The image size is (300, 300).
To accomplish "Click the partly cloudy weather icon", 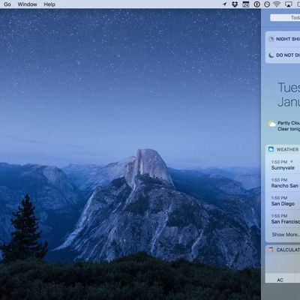I will coord(271,124).
